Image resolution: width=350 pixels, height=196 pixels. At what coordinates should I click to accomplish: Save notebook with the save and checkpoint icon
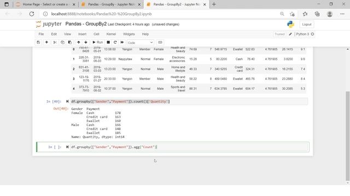point(38,42)
